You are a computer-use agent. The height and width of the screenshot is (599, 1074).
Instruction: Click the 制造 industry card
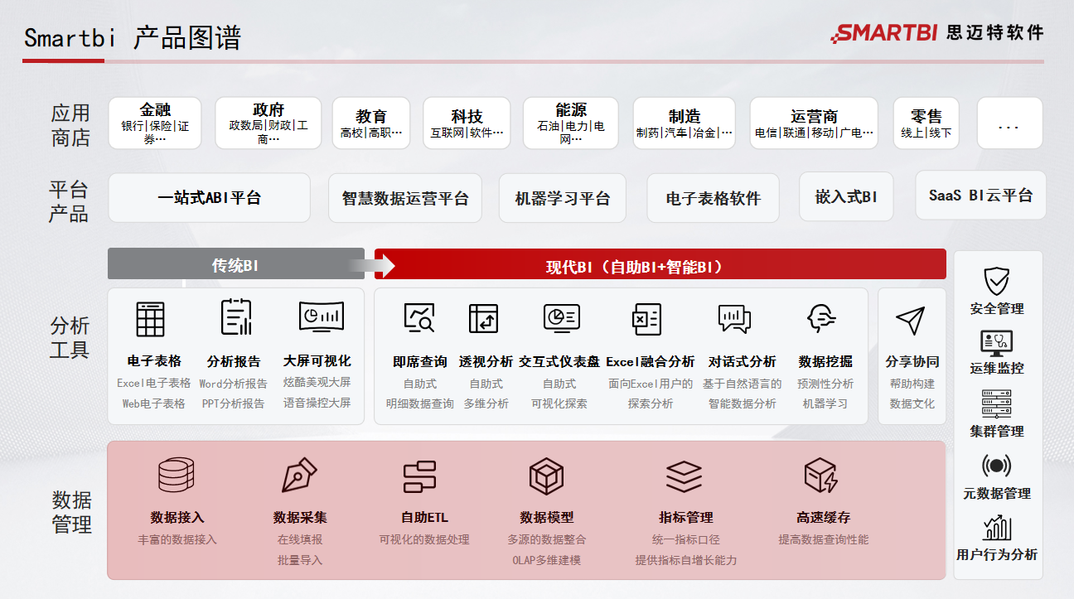(684, 123)
